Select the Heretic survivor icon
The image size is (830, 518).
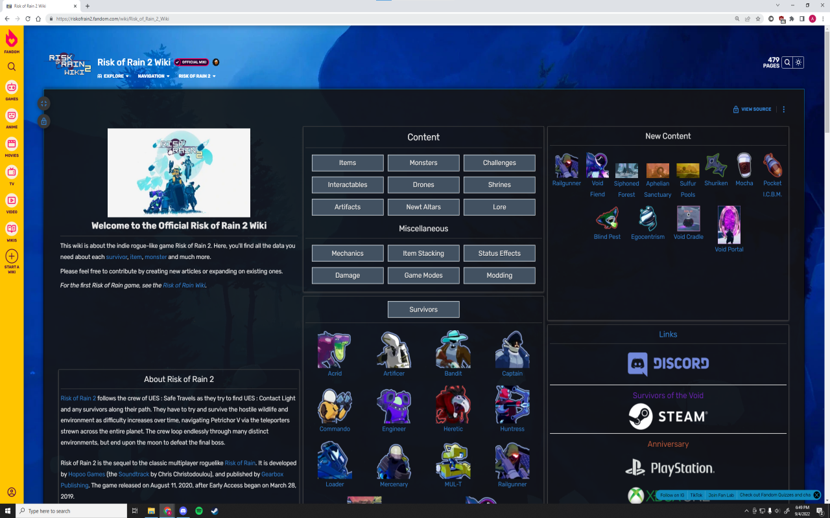pyautogui.click(x=453, y=405)
